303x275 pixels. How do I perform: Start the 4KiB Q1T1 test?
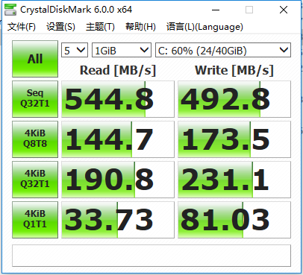pyautogui.click(x=35, y=220)
